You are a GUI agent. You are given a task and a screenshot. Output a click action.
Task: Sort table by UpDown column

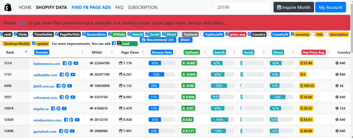193,52
